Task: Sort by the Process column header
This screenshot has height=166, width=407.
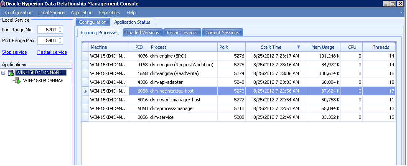Action: 183,47
